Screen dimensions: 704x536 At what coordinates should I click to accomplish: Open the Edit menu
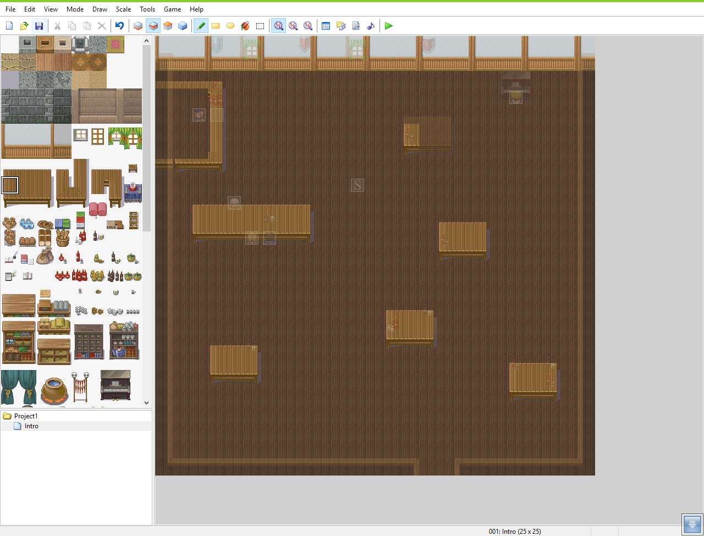pos(30,9)
